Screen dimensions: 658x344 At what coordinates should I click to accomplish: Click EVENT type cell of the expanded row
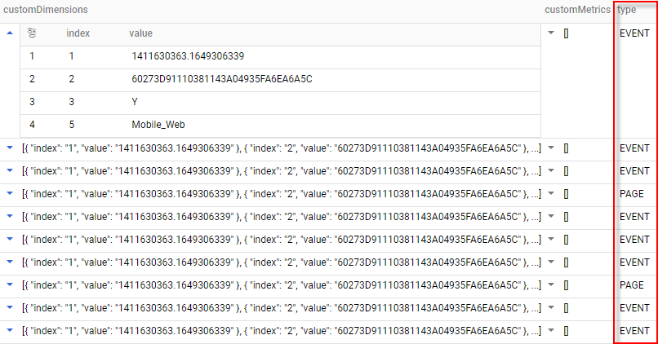pyautogui.click(x=634, y=33)
